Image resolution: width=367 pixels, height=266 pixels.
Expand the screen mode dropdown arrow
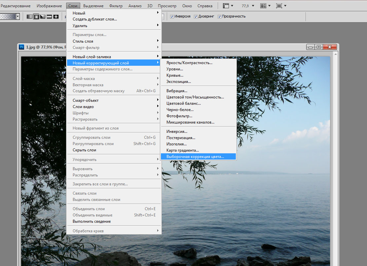[x=285, y=6]
